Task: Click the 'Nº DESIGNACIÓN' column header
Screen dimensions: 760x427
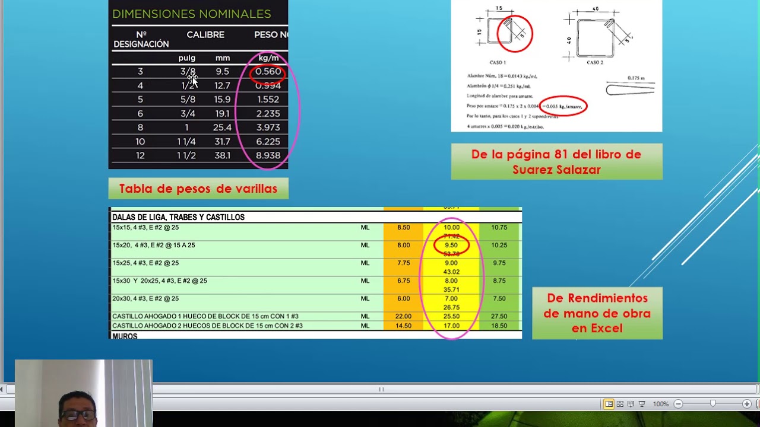Action: pyautogui.click(x=141, y=39)
